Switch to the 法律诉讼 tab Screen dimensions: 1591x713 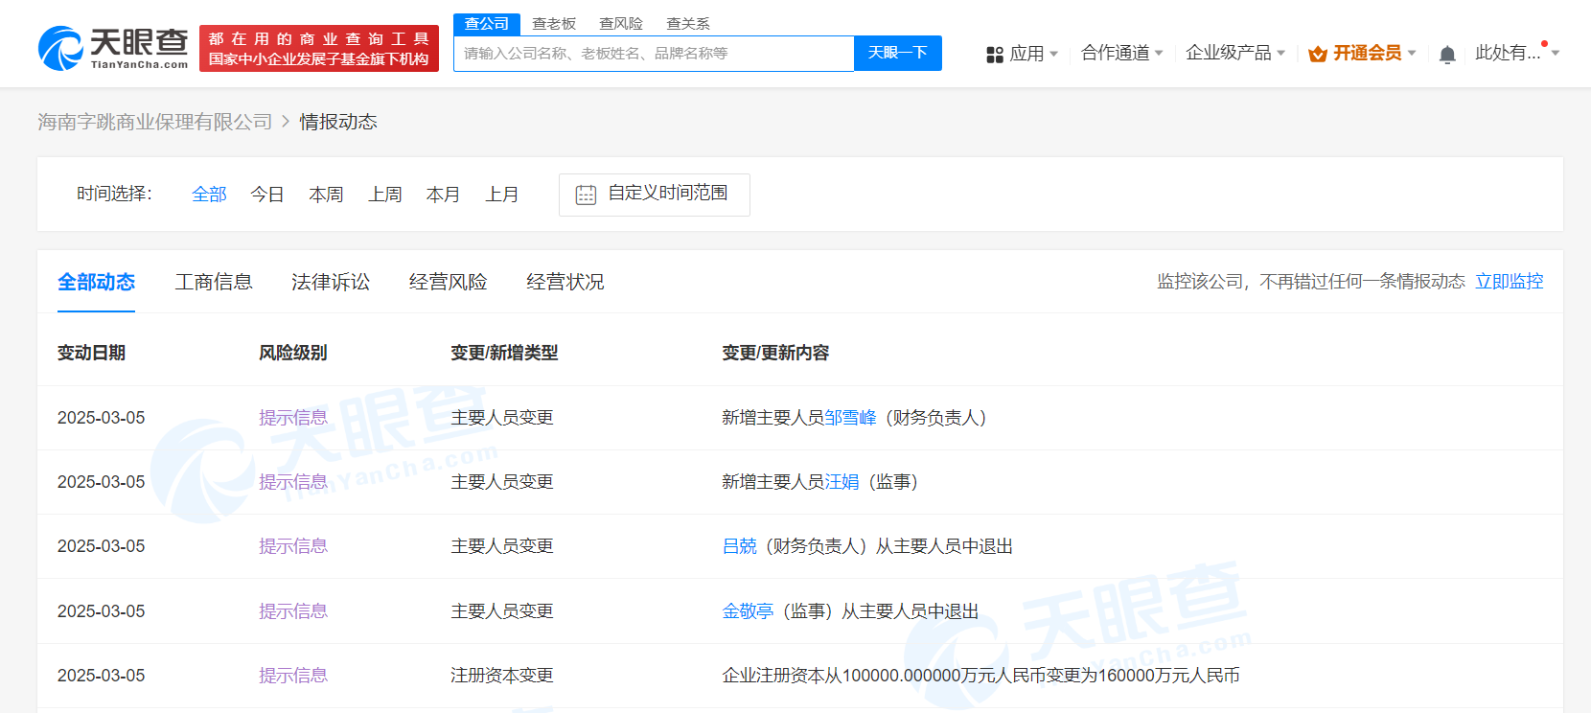331,282
